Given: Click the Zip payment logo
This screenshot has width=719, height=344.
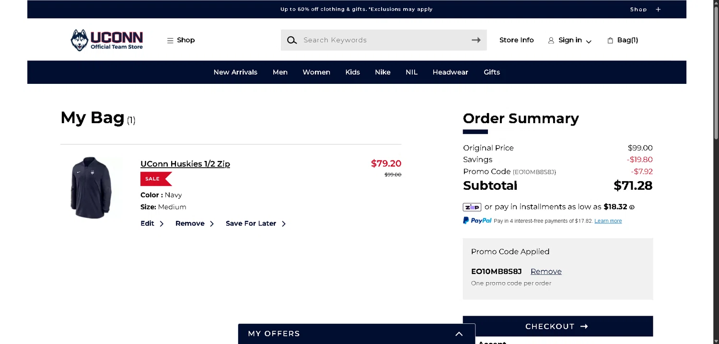Looking at the screenshot, I should (x=472, y=207).
